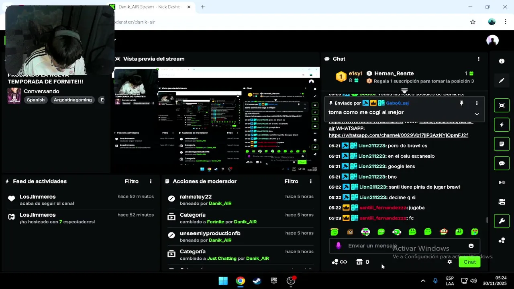The image size is (514, 289).
Task: Click the pencil edit stream info icon
Action: (x=502, y=80)
